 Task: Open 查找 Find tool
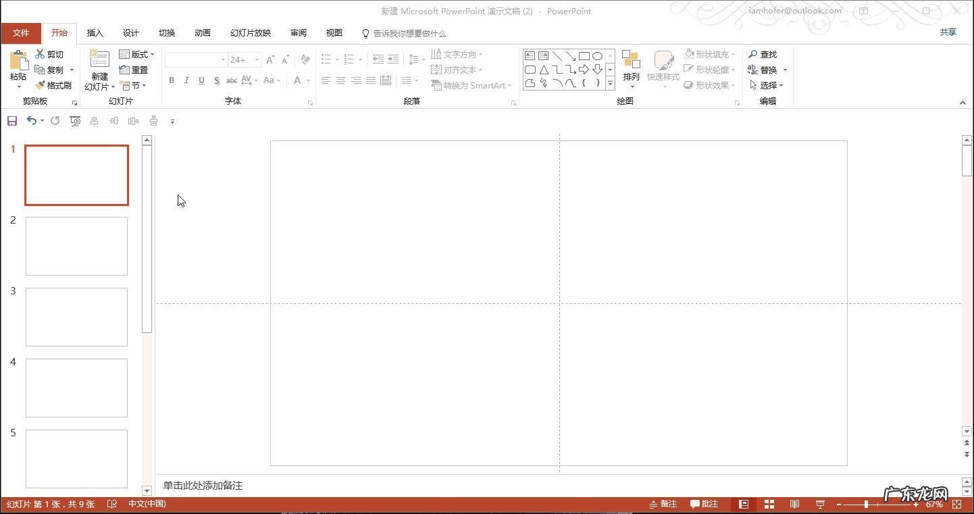765,53
